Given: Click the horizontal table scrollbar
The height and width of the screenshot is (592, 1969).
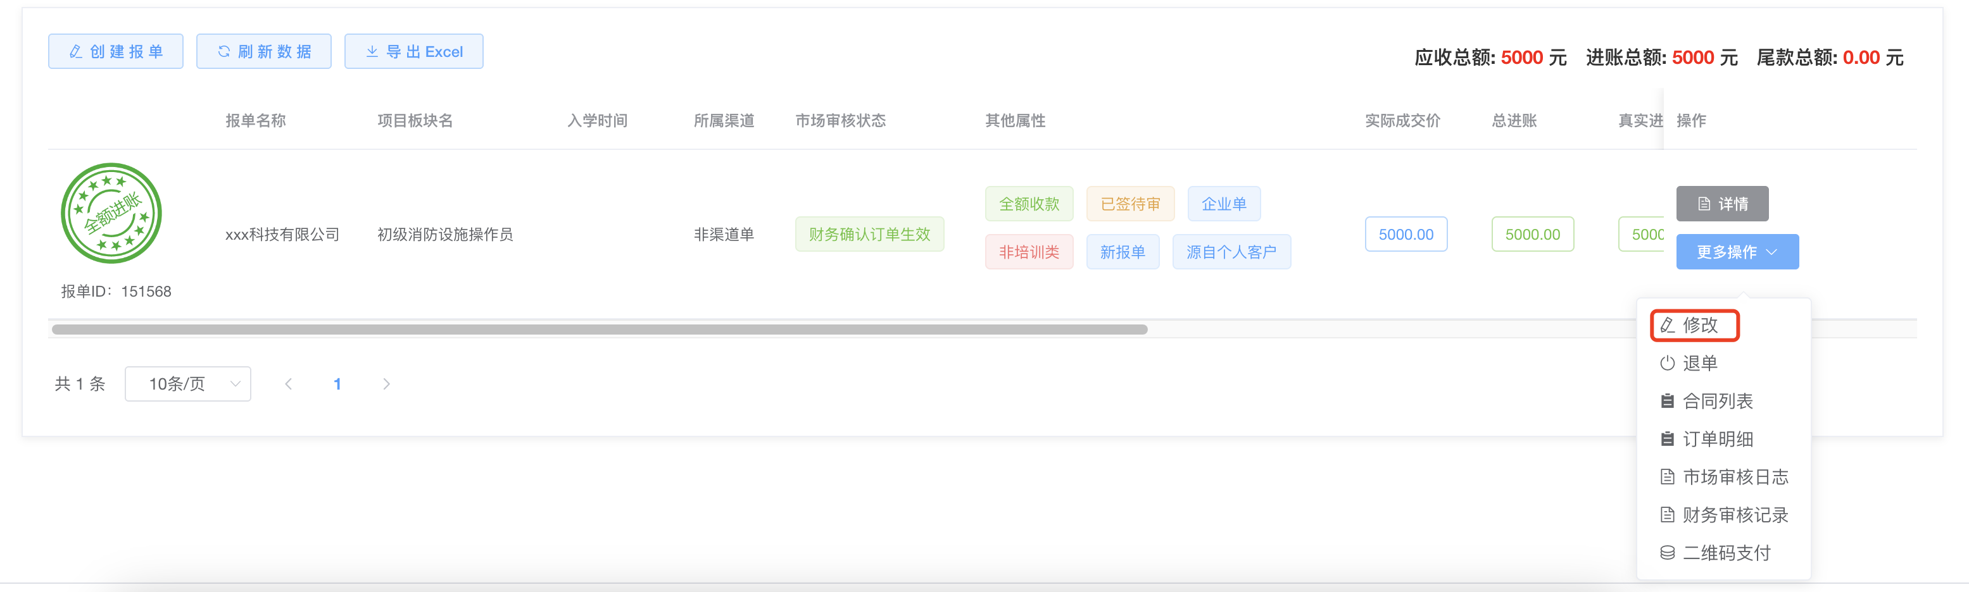Looking at the screenshot, I should 600,330.
